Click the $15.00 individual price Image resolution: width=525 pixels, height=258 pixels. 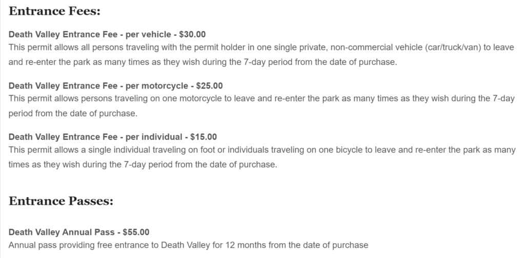point(203,137)
